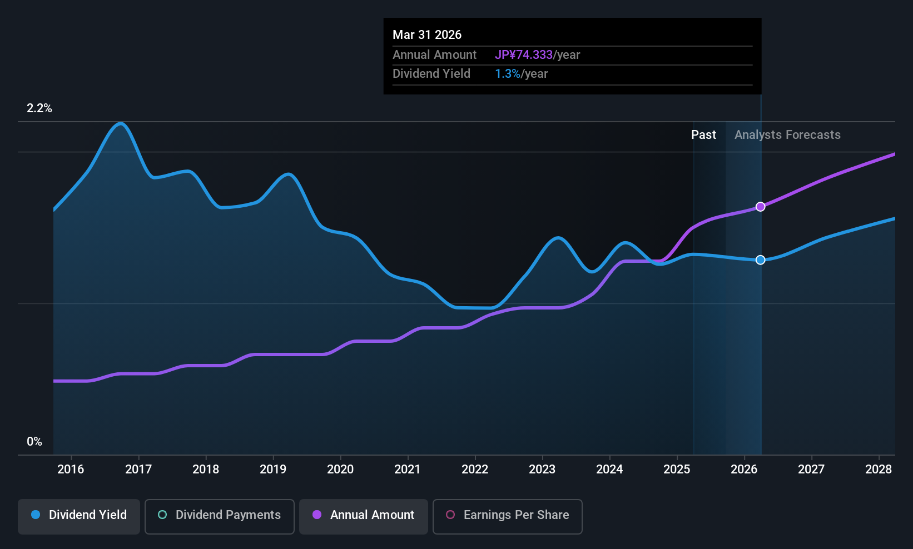Click the Mar 31 2026 tooltip date

(427, 35)
